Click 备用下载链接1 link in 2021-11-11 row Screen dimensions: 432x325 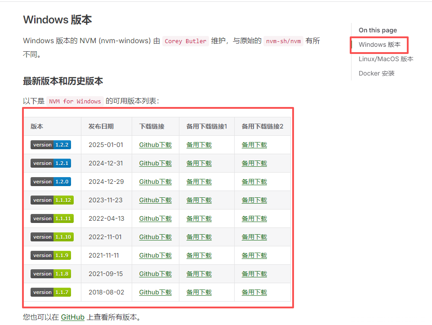pos(199,256)
